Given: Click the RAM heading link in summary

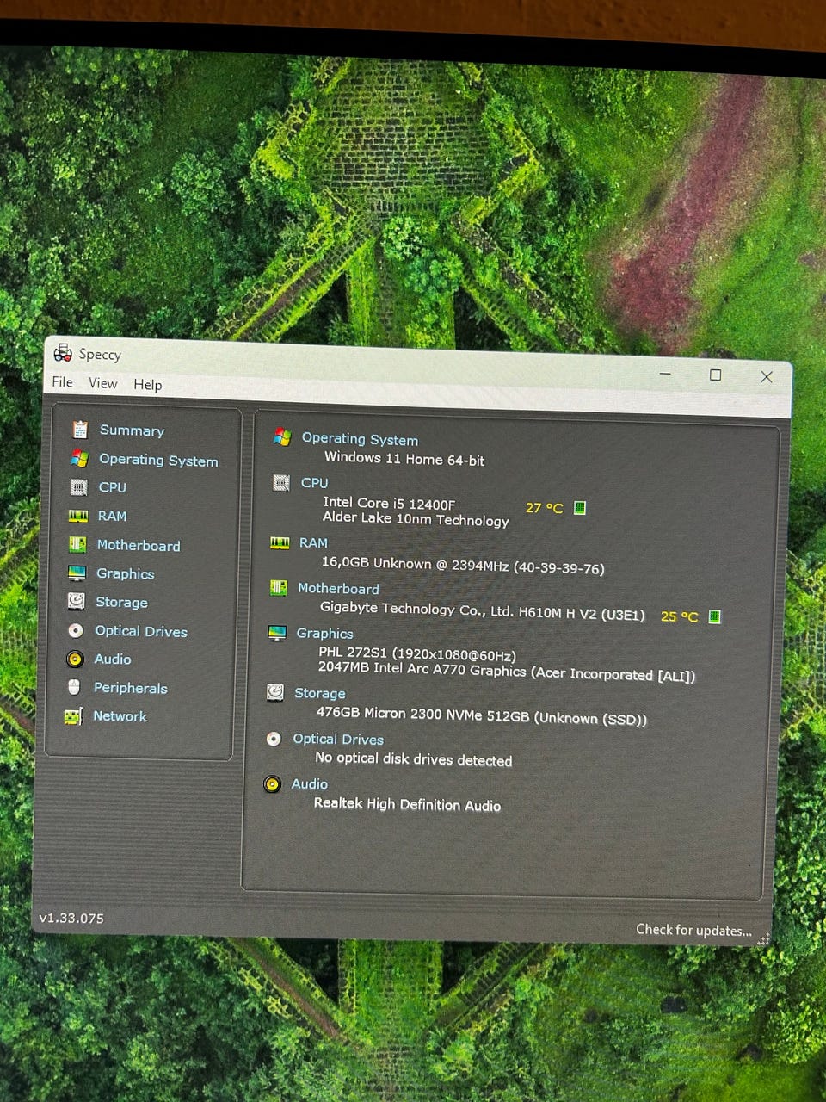Looking at the screenshot, I should [313, 543].
